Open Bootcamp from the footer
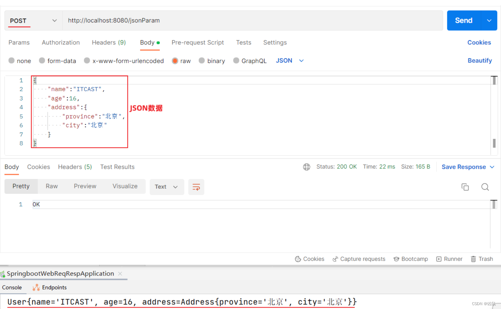 point(411,259)
